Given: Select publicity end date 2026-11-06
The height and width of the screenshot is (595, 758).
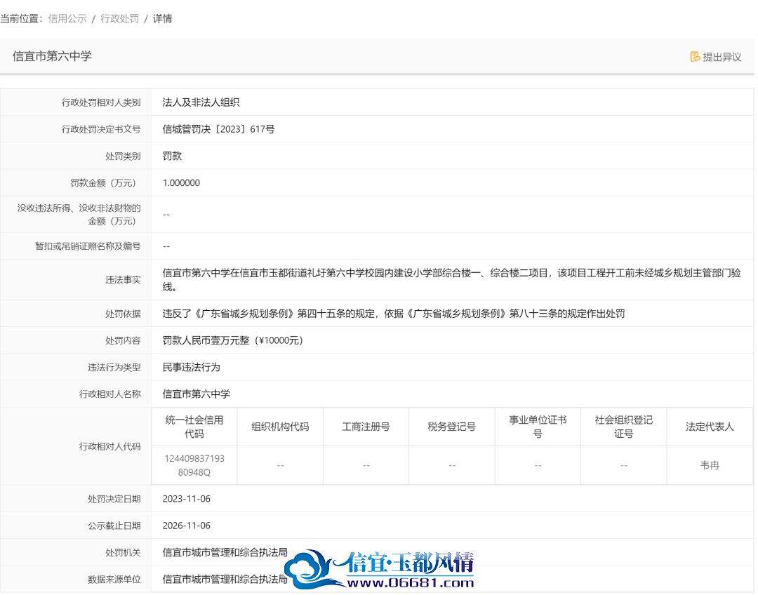Looking at the screenshot, I should click(187, 526).
